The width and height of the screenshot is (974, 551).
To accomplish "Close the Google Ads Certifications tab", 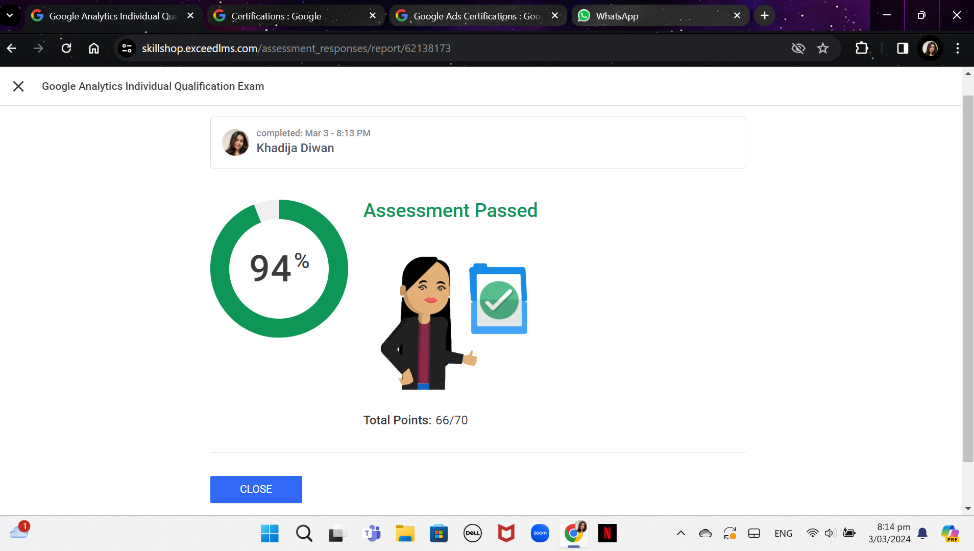I will coord(554,16).
